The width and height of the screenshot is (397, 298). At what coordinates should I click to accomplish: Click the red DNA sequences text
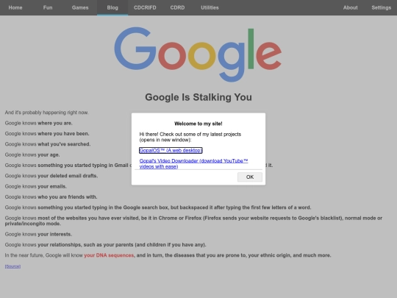pyautogui.click(x=109, y=255)
